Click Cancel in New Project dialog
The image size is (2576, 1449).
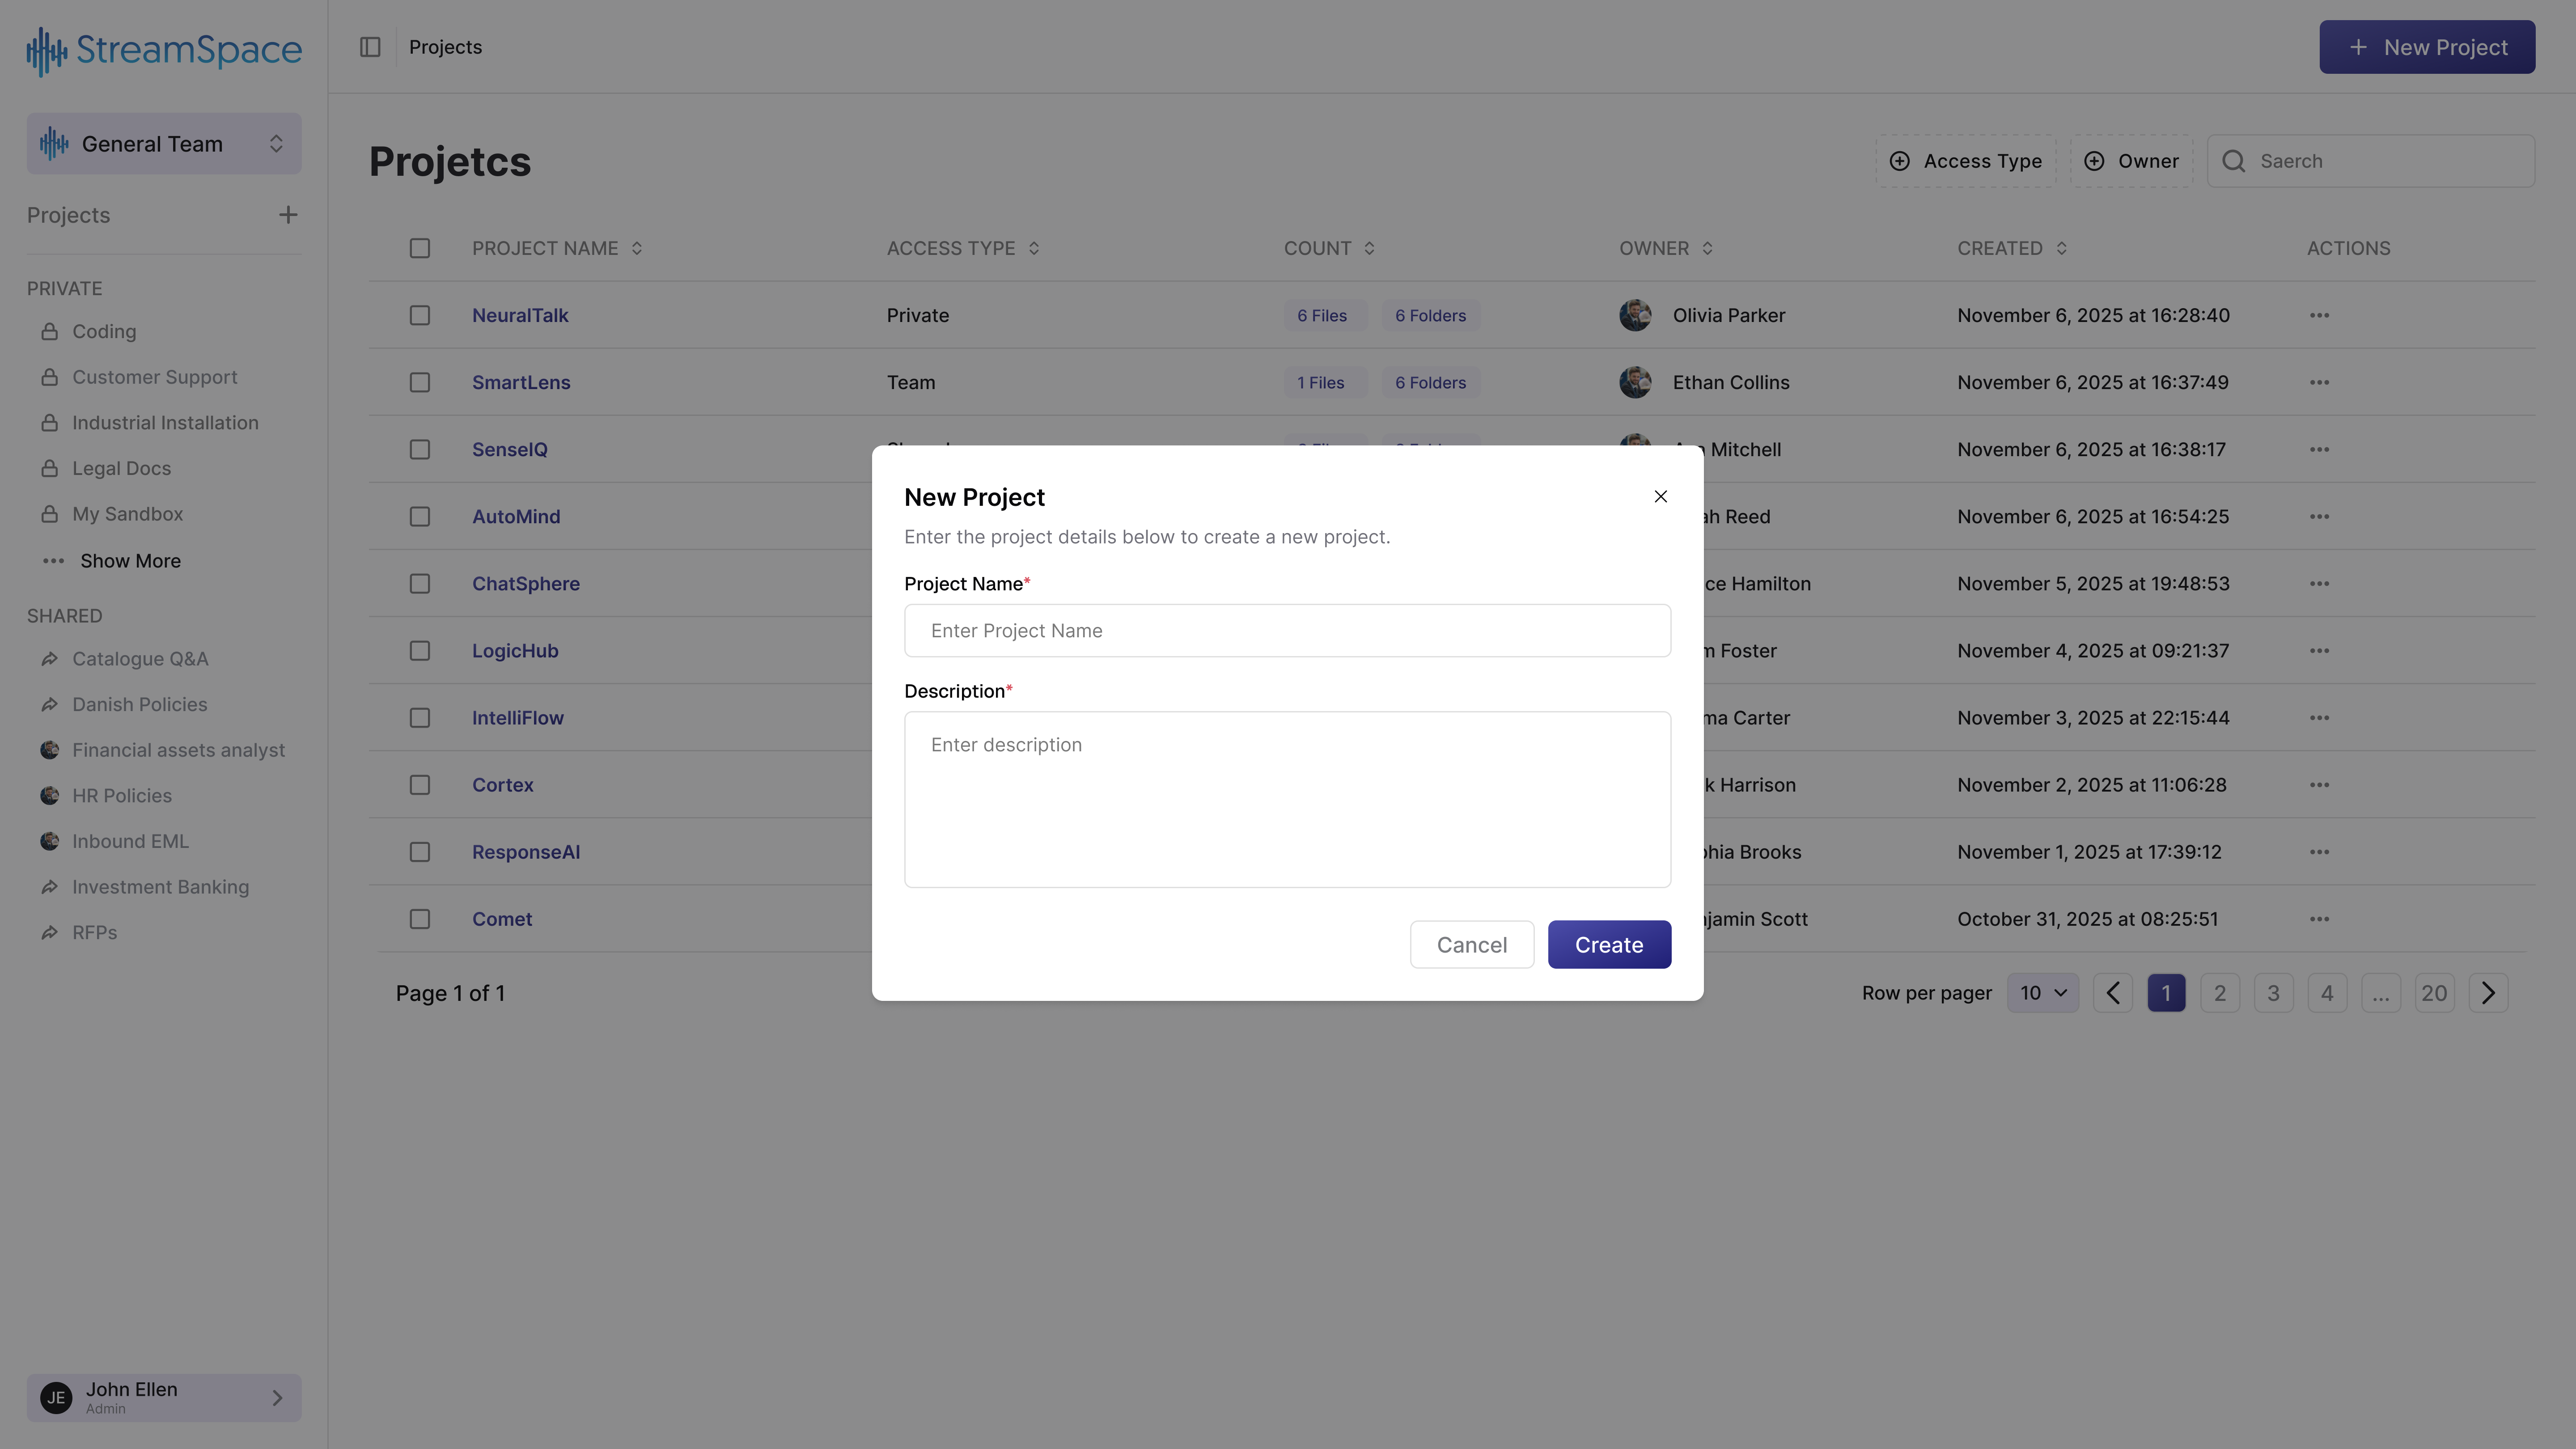pos(1471,945)
